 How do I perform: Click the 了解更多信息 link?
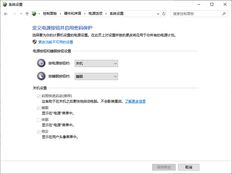tap(135, 101)
